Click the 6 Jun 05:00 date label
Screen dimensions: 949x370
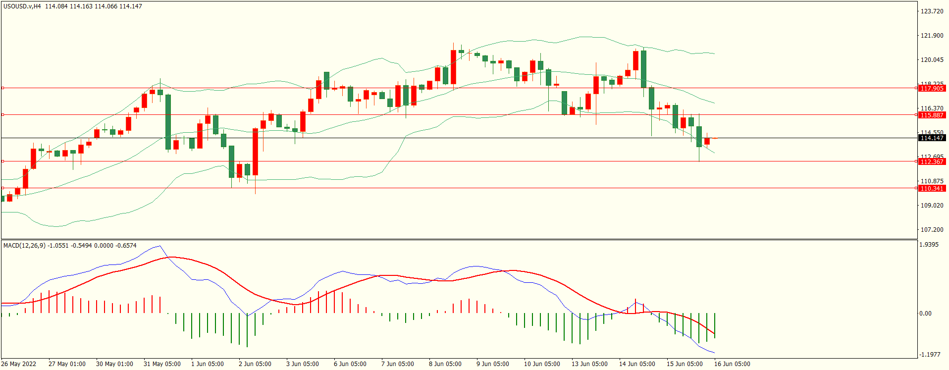tap(350, 364)
